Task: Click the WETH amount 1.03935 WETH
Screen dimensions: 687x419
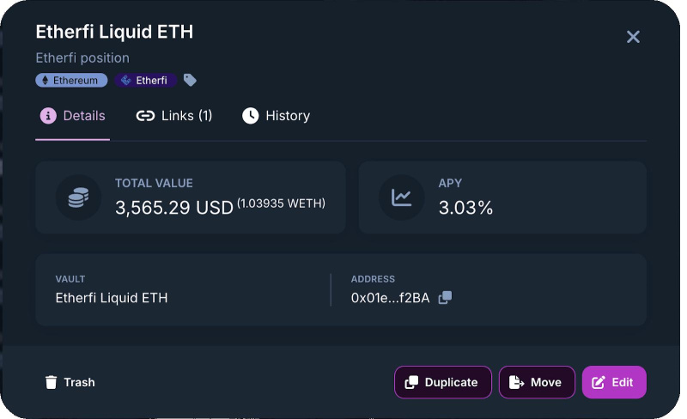Action: [x=282, y=204]
